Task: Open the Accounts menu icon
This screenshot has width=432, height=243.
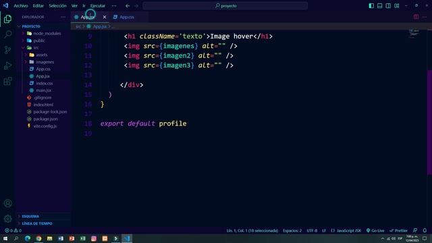Action: tap(7, 203)
